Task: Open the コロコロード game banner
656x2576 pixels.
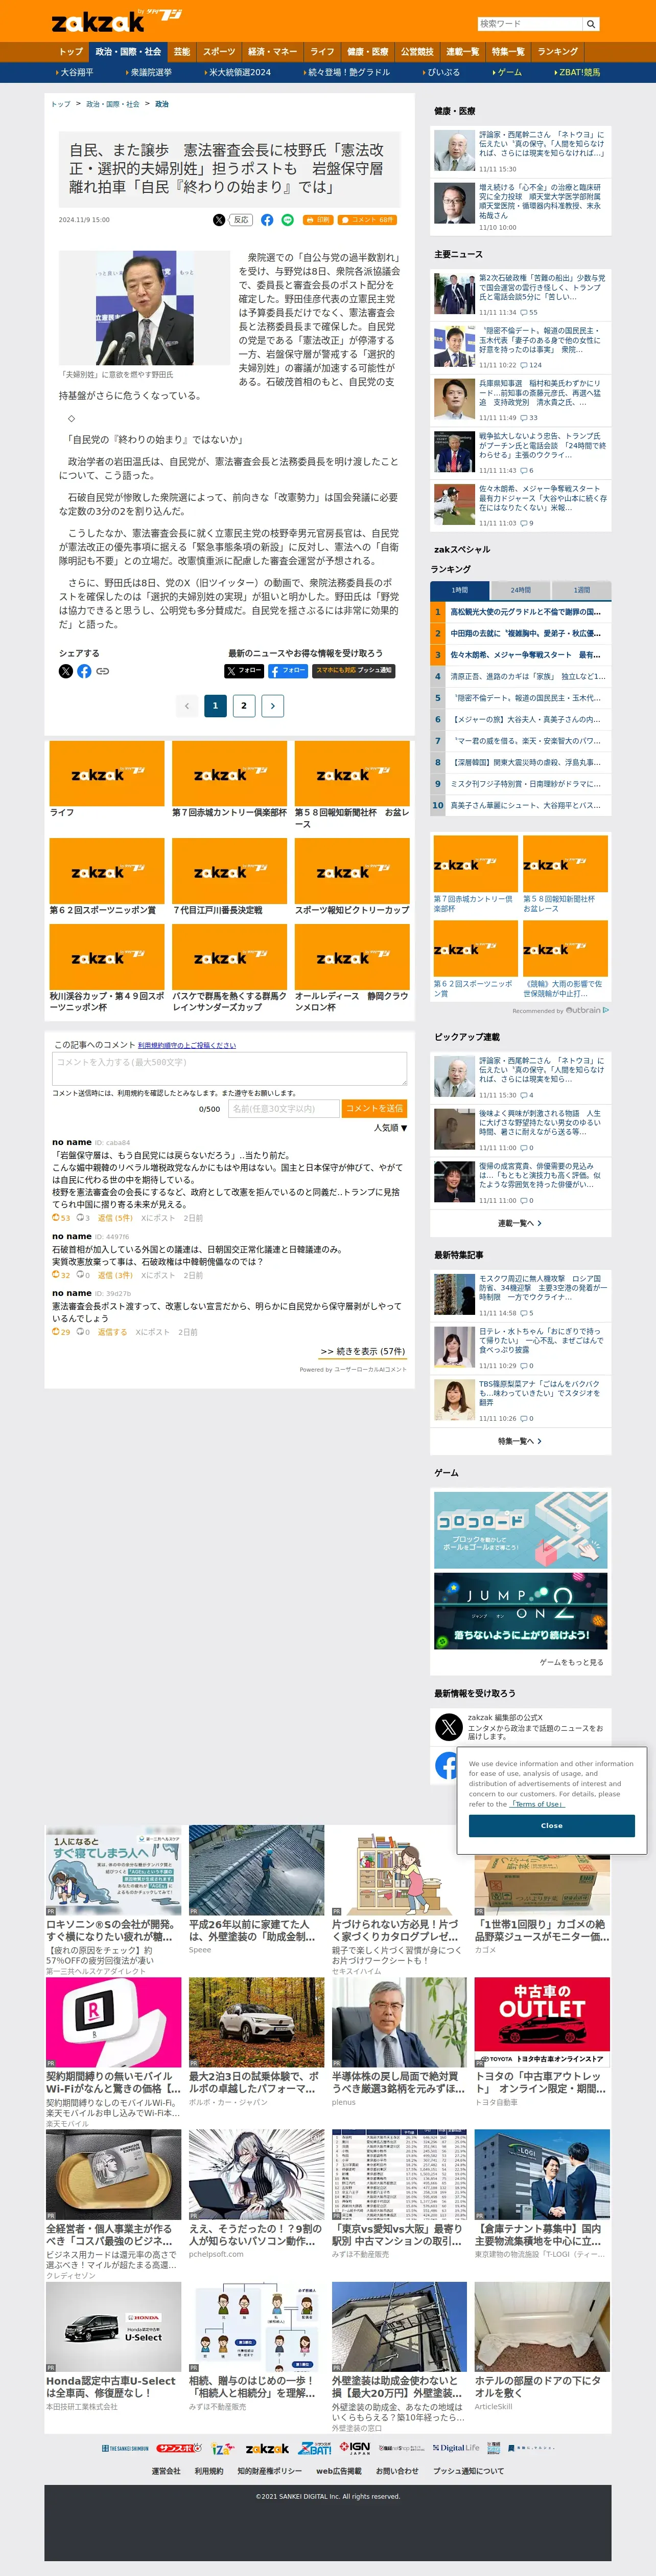Action: [520, 1530]
